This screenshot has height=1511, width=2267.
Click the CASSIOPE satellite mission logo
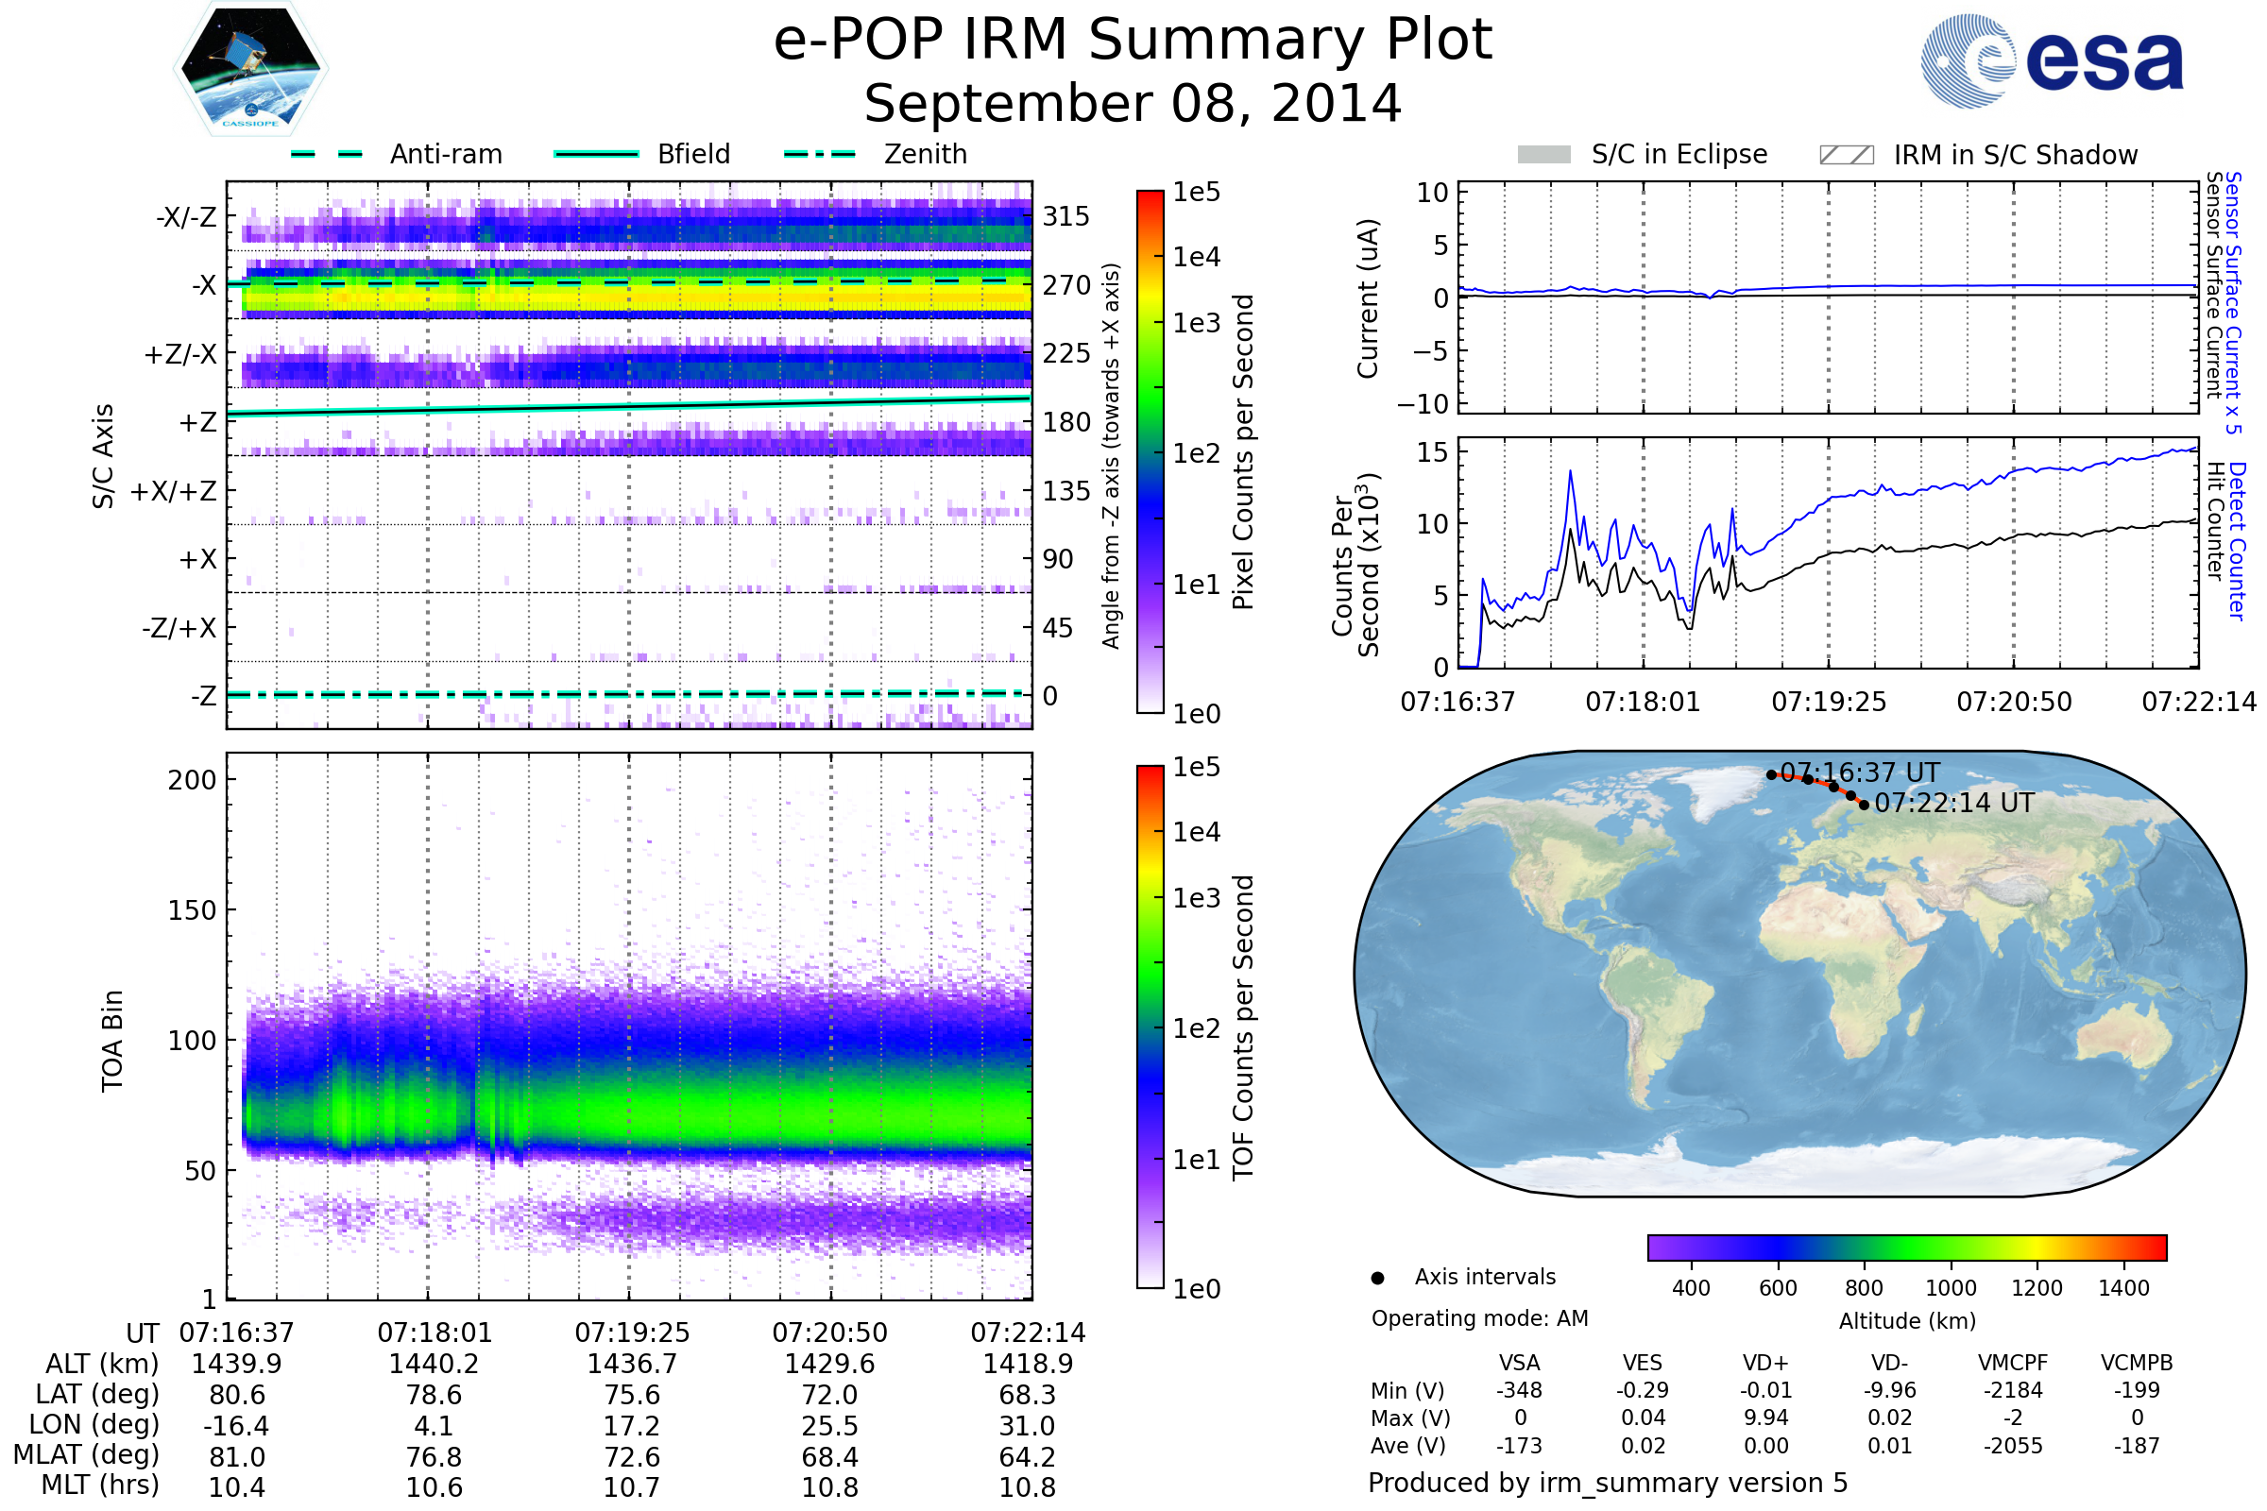(x=250, y=69)
